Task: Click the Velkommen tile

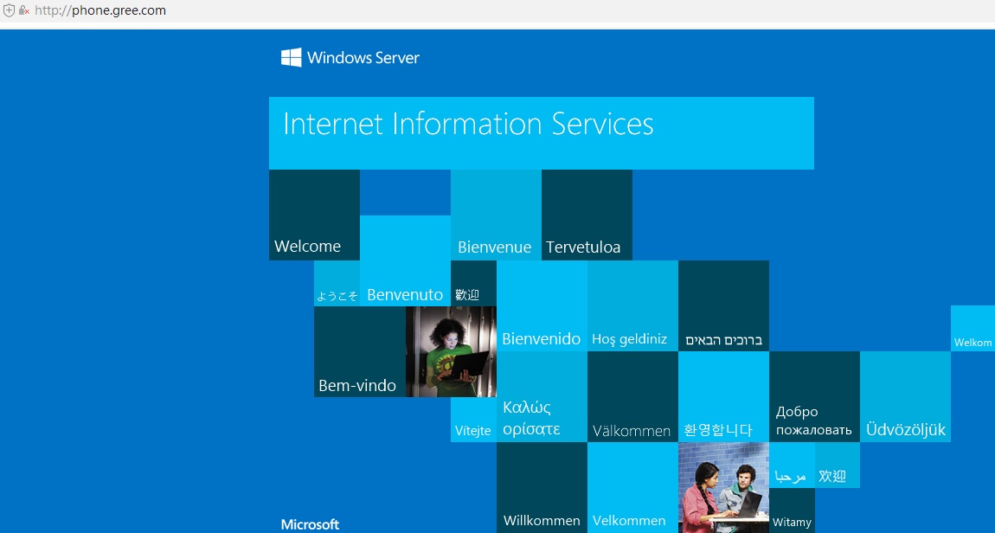Action: tap(632, 487)
